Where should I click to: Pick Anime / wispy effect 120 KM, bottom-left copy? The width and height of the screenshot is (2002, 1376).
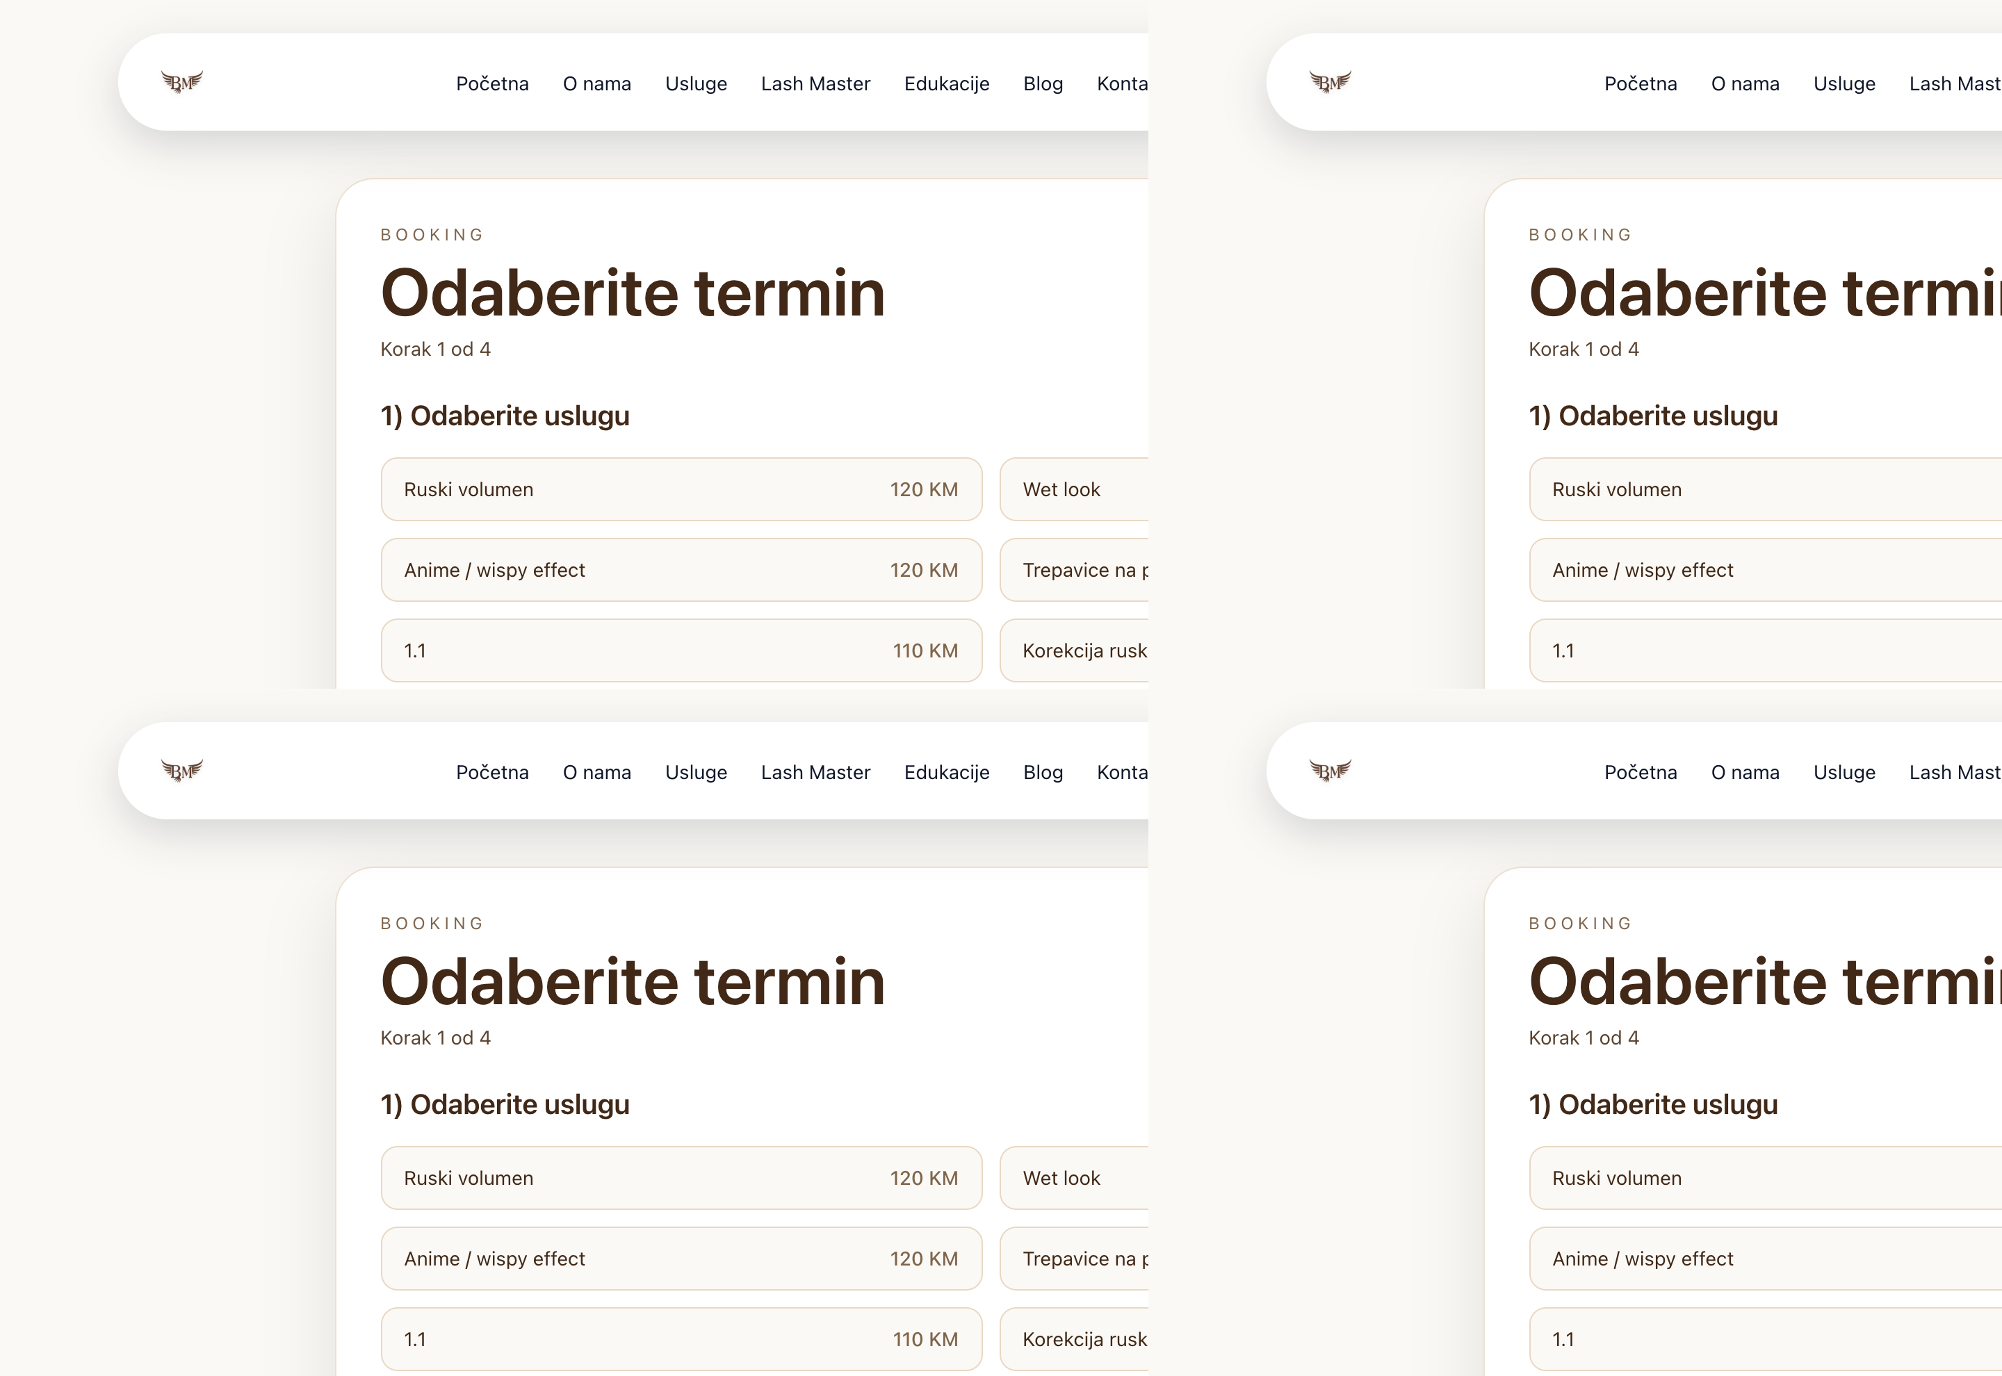point(681,1259)
